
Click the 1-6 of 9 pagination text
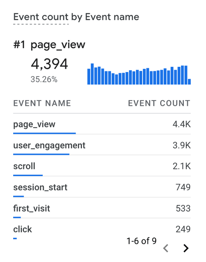click(141, 241)
